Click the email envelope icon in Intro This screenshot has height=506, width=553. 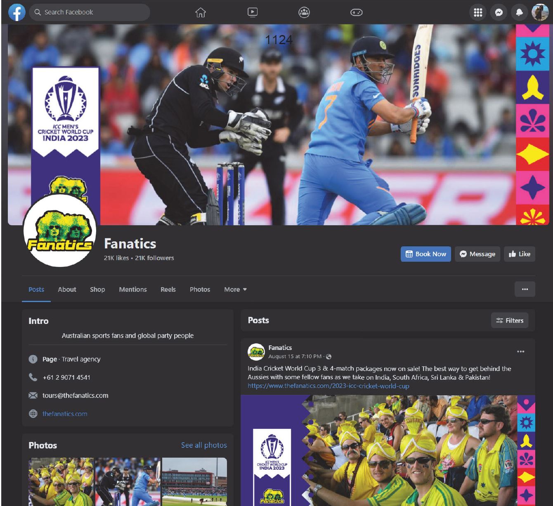pos(33,395)
